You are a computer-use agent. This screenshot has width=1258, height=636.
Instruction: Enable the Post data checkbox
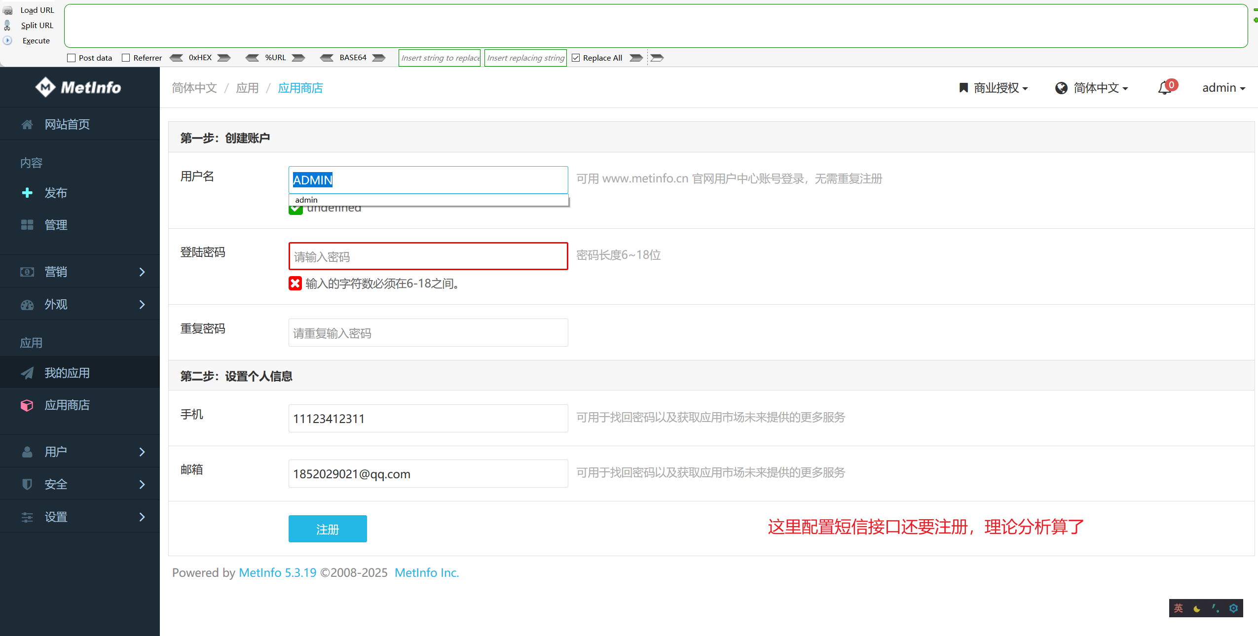(72, 58)
